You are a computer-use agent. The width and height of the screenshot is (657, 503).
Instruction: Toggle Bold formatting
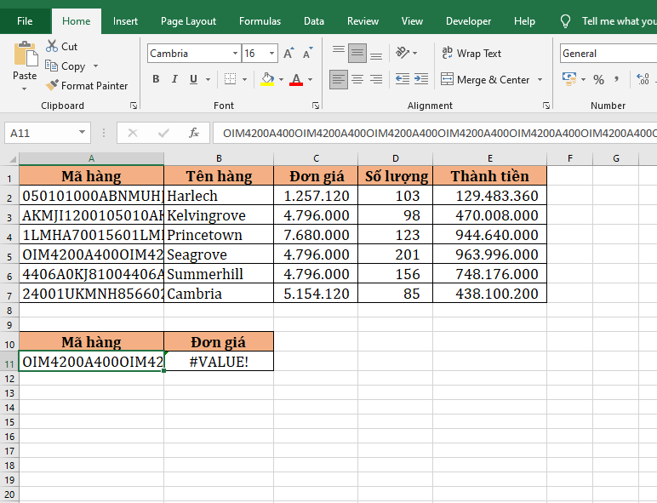[x=156, y=80]
